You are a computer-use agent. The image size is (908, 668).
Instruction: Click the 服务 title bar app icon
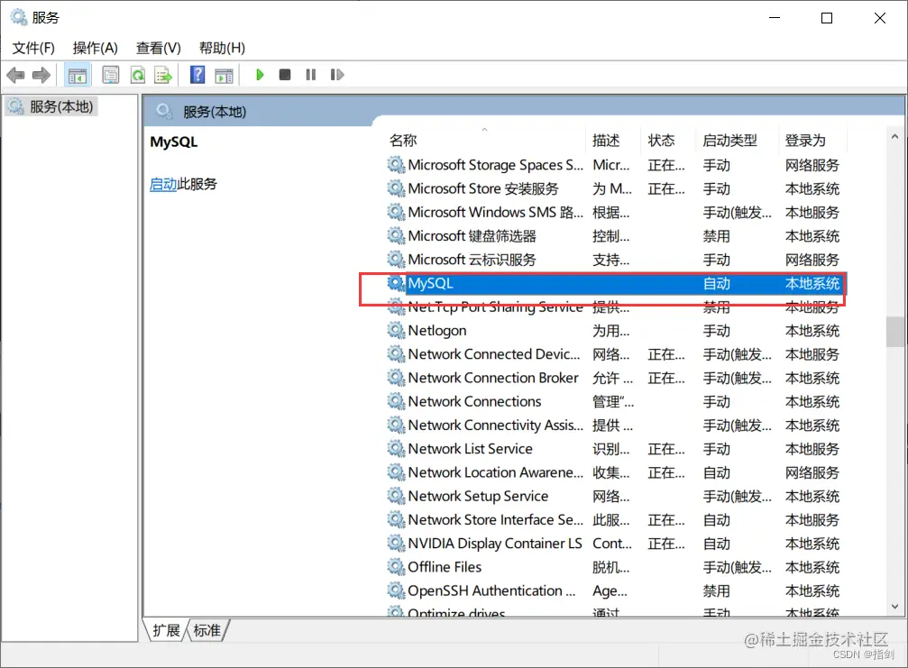[19, 17]
